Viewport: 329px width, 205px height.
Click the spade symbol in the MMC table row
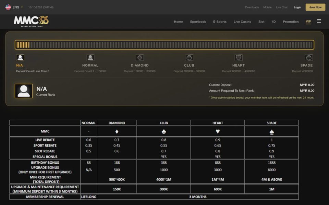tap(271, 132)
